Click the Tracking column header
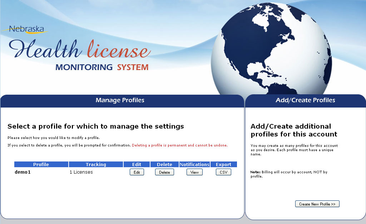Viewport: 366px width, 224px height. tap(96, 164)
